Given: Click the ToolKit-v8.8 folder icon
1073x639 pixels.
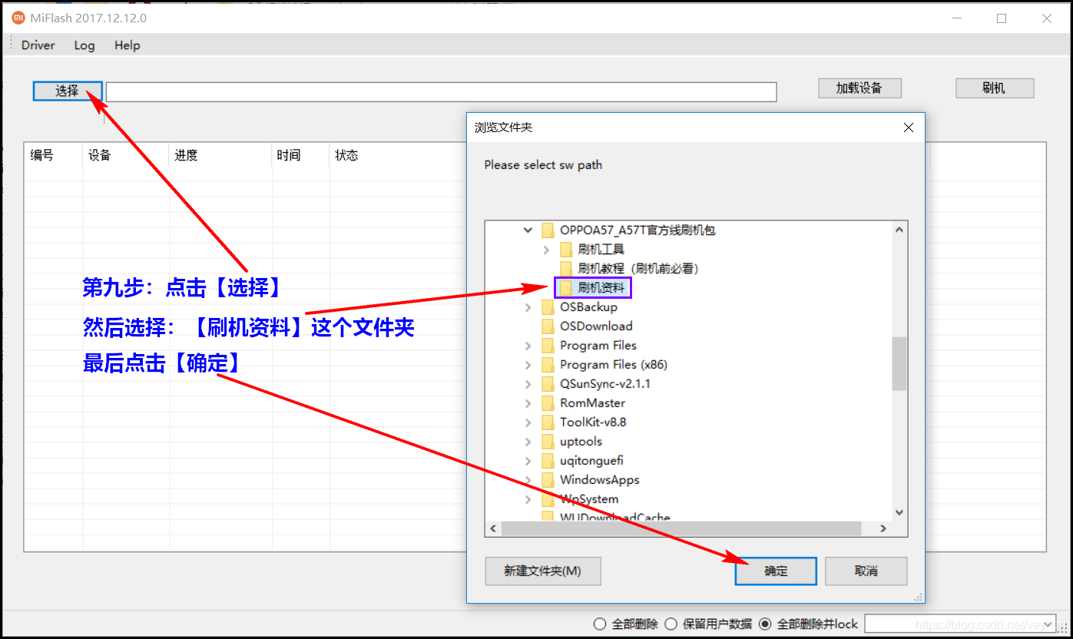Looking at the screenshot, I should click(x=548, y=422).
